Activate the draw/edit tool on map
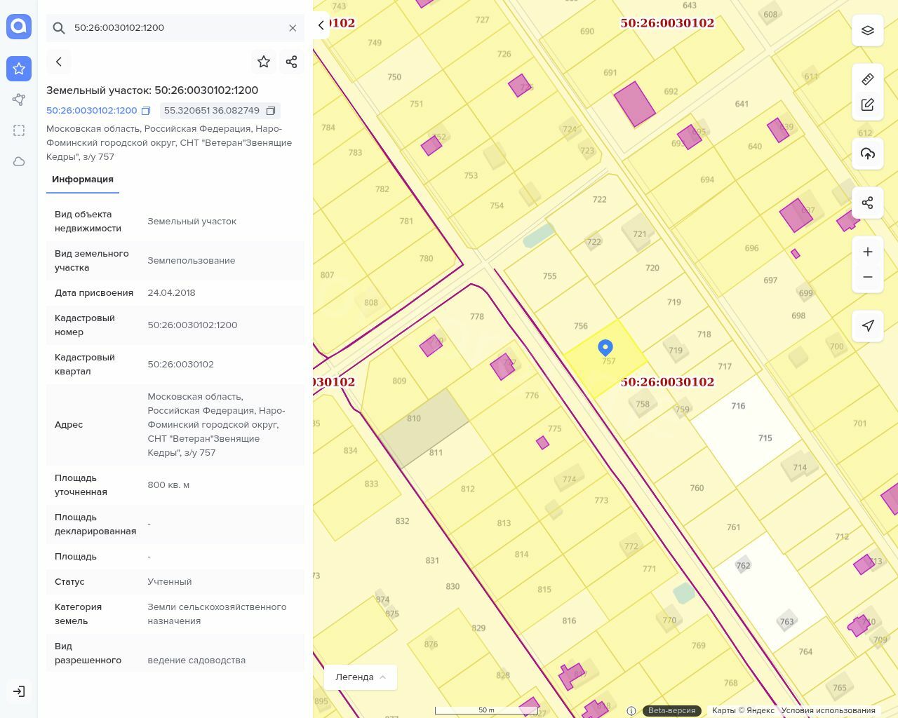The image size is (898, 718). point(867,104)
